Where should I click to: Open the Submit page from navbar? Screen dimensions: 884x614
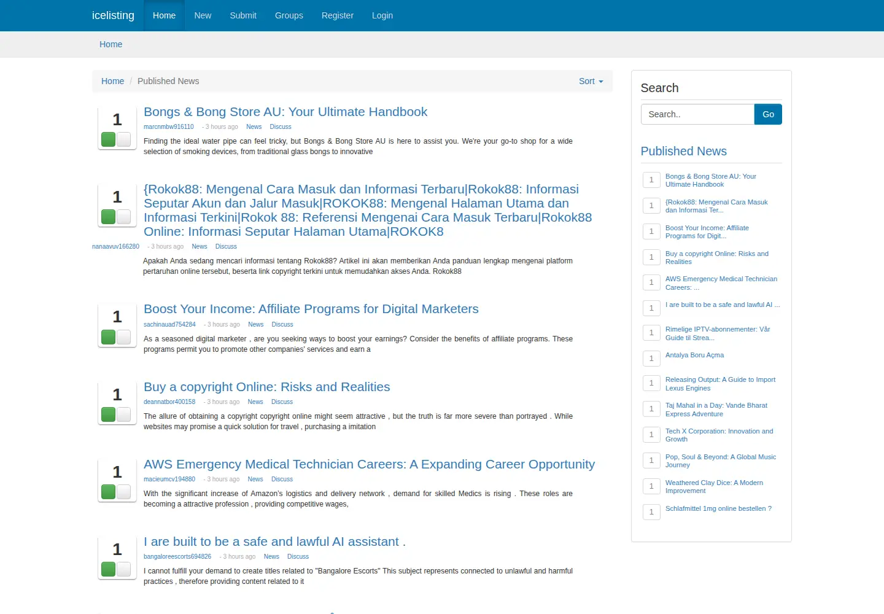pos(243,15)
